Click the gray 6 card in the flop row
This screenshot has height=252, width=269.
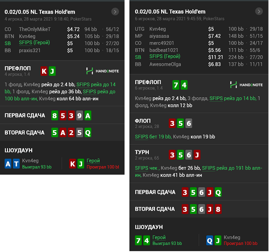189,123
